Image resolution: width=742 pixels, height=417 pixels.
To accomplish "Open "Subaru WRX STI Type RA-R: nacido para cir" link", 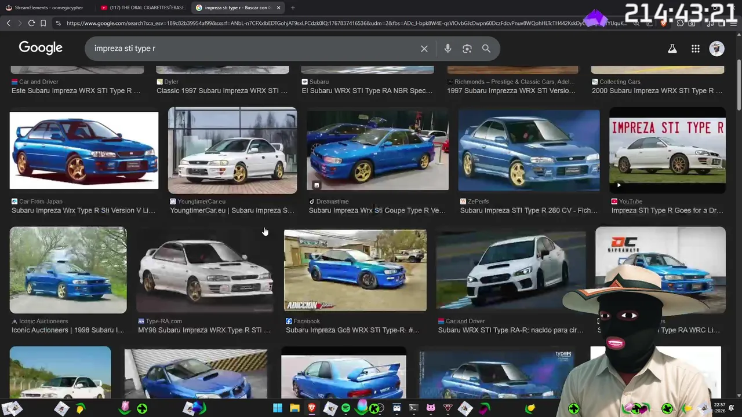I will click(511, 330).
